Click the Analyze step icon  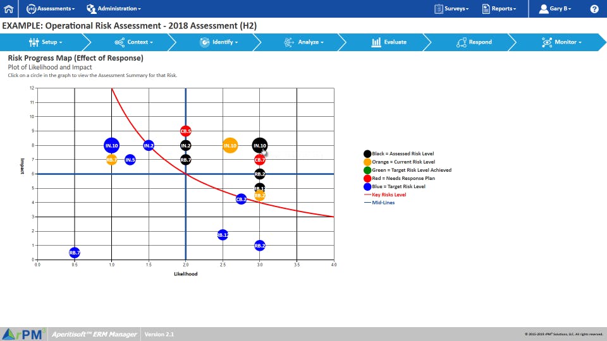tap(289, 42)
